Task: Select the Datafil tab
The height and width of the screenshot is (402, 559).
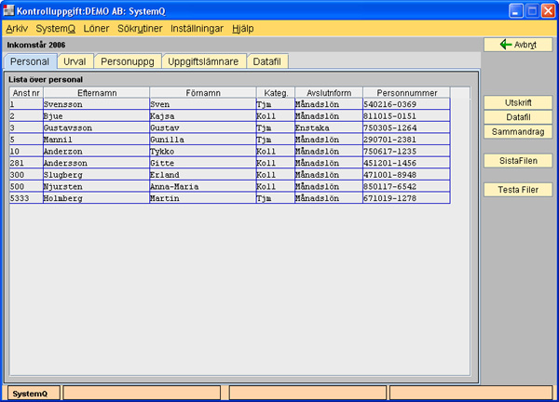Action: 267,61
